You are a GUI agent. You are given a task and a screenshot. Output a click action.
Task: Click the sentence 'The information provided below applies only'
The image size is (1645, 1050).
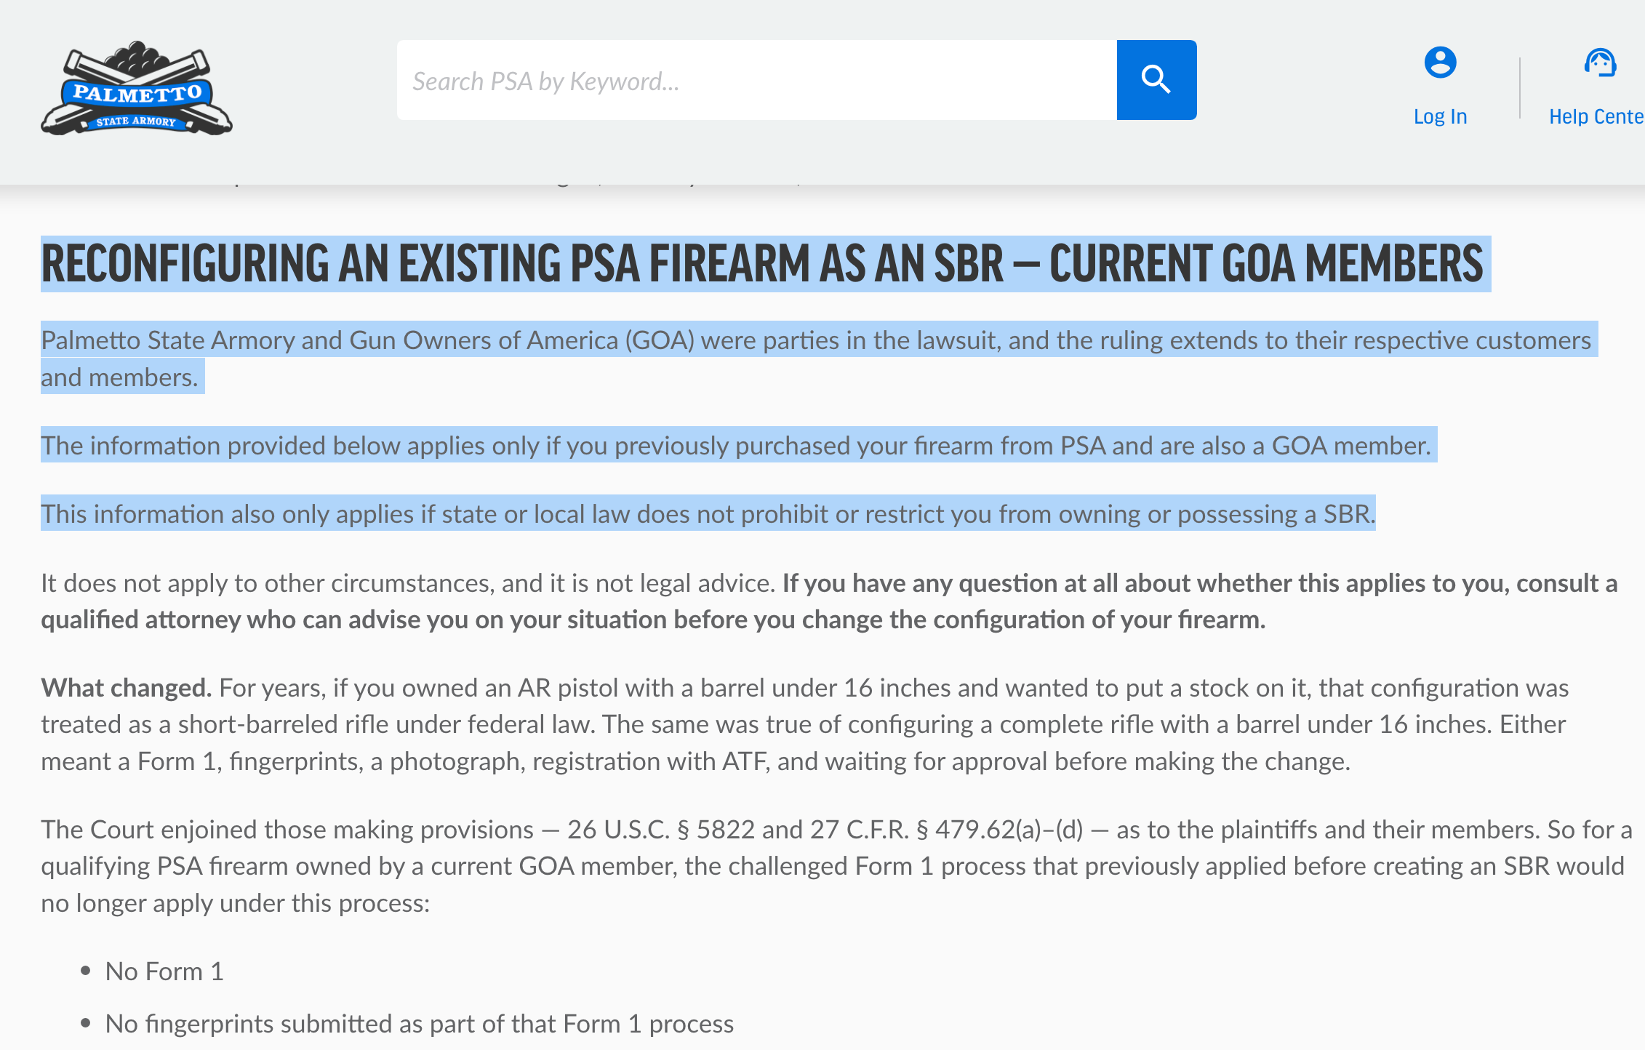(x=736, y=445)
